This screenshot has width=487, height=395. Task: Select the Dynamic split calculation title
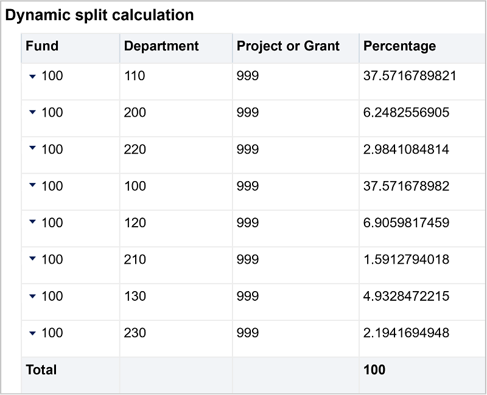click(99, 15)
